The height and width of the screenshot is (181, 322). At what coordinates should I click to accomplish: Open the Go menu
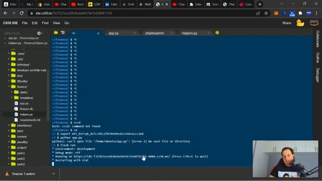[66, 23]
